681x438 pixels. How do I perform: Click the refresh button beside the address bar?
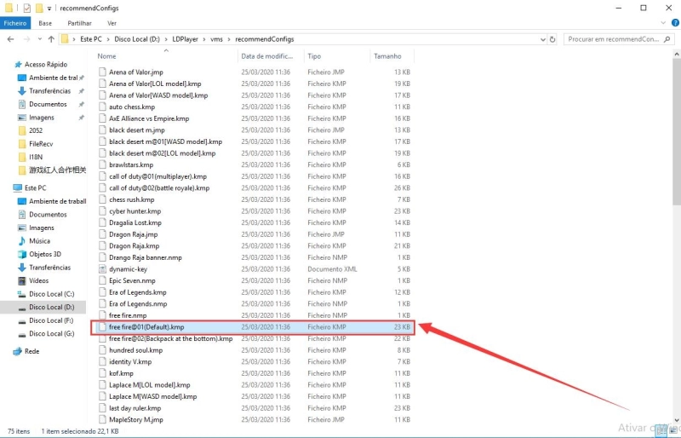click(x=553, y=38)
